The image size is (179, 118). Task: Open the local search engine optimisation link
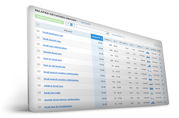[61, 79]
